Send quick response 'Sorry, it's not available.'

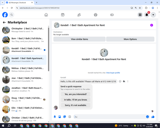(x=76, y=105)
